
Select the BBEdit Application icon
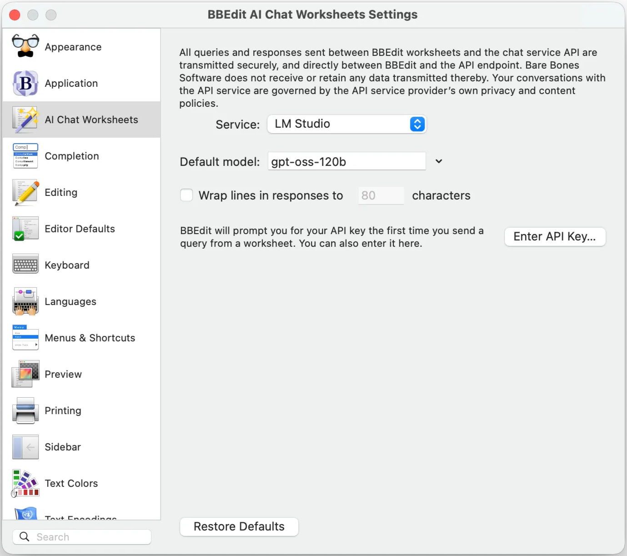coord(25,83)
